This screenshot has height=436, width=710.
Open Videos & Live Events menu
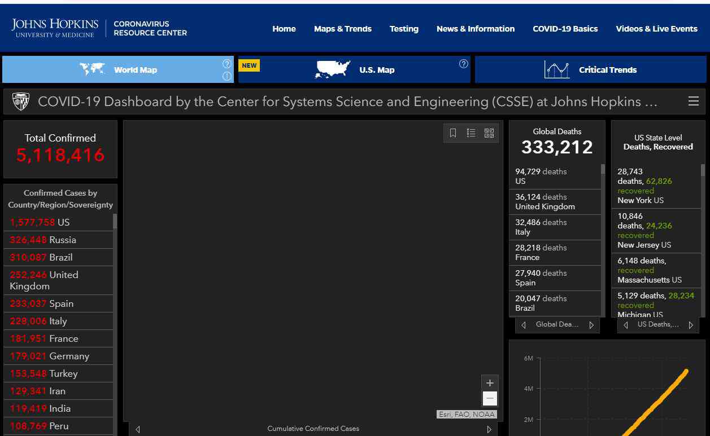(x=657, y=29)
